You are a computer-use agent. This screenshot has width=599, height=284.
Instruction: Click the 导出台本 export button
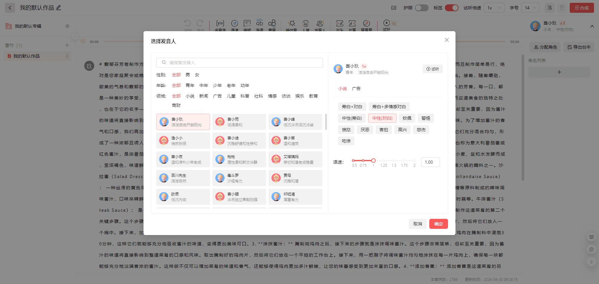coord(579,47)
